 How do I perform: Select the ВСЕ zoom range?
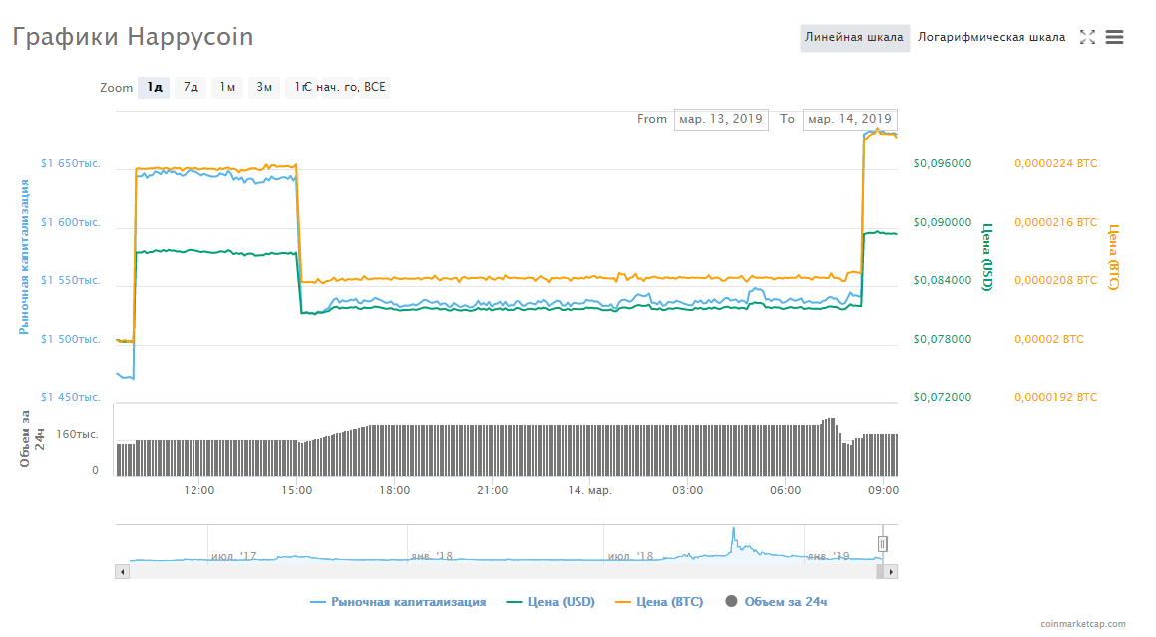(x=374, y=87)
